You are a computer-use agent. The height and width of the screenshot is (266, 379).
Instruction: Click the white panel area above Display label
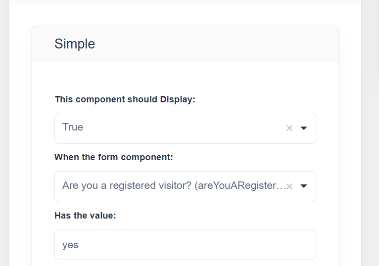click(x=185, y=78)
